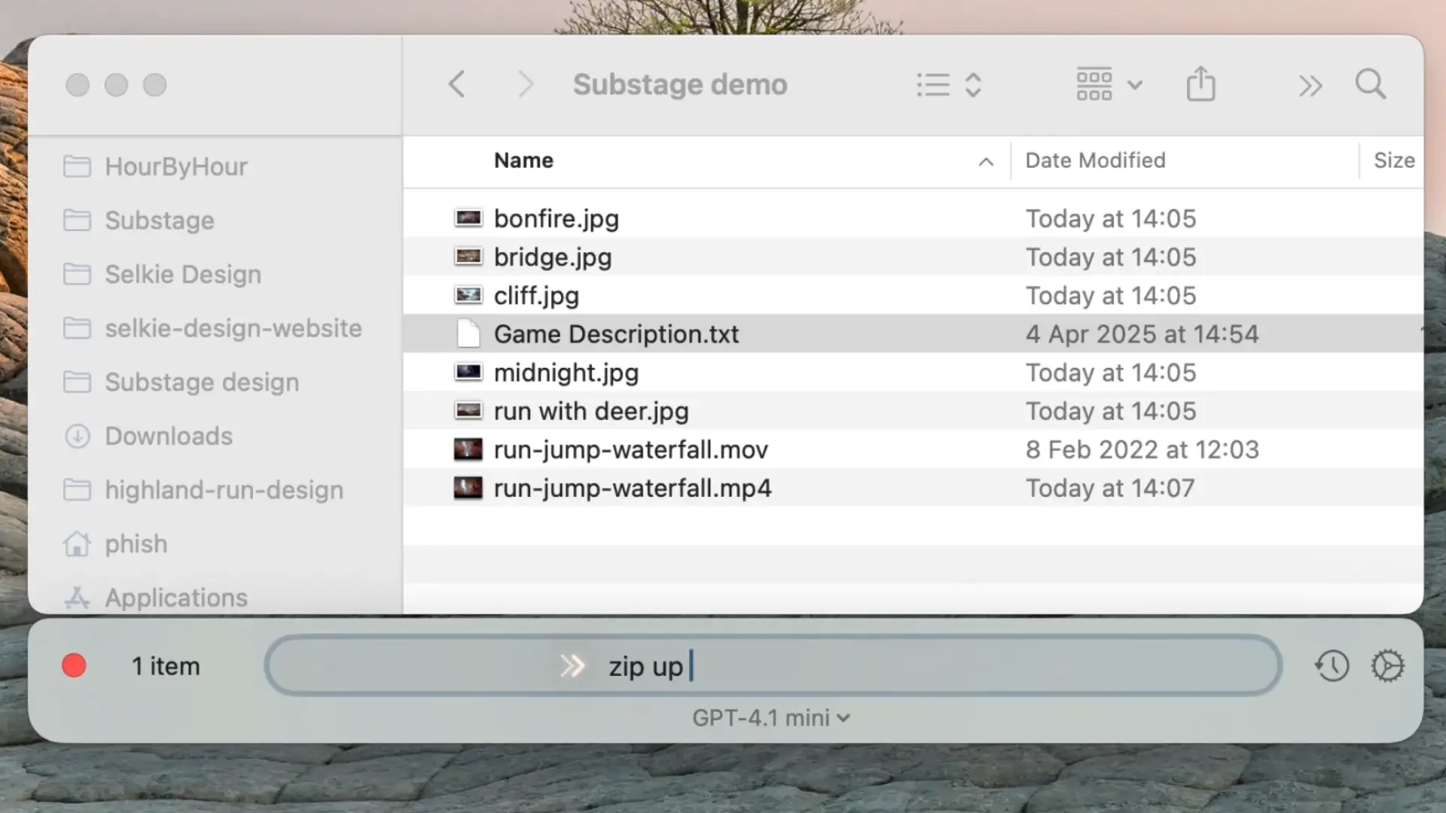Viewport: 1446px width, 813px height.
Task: Click the highland-run-design folder icon
Action: pos(77,490)
